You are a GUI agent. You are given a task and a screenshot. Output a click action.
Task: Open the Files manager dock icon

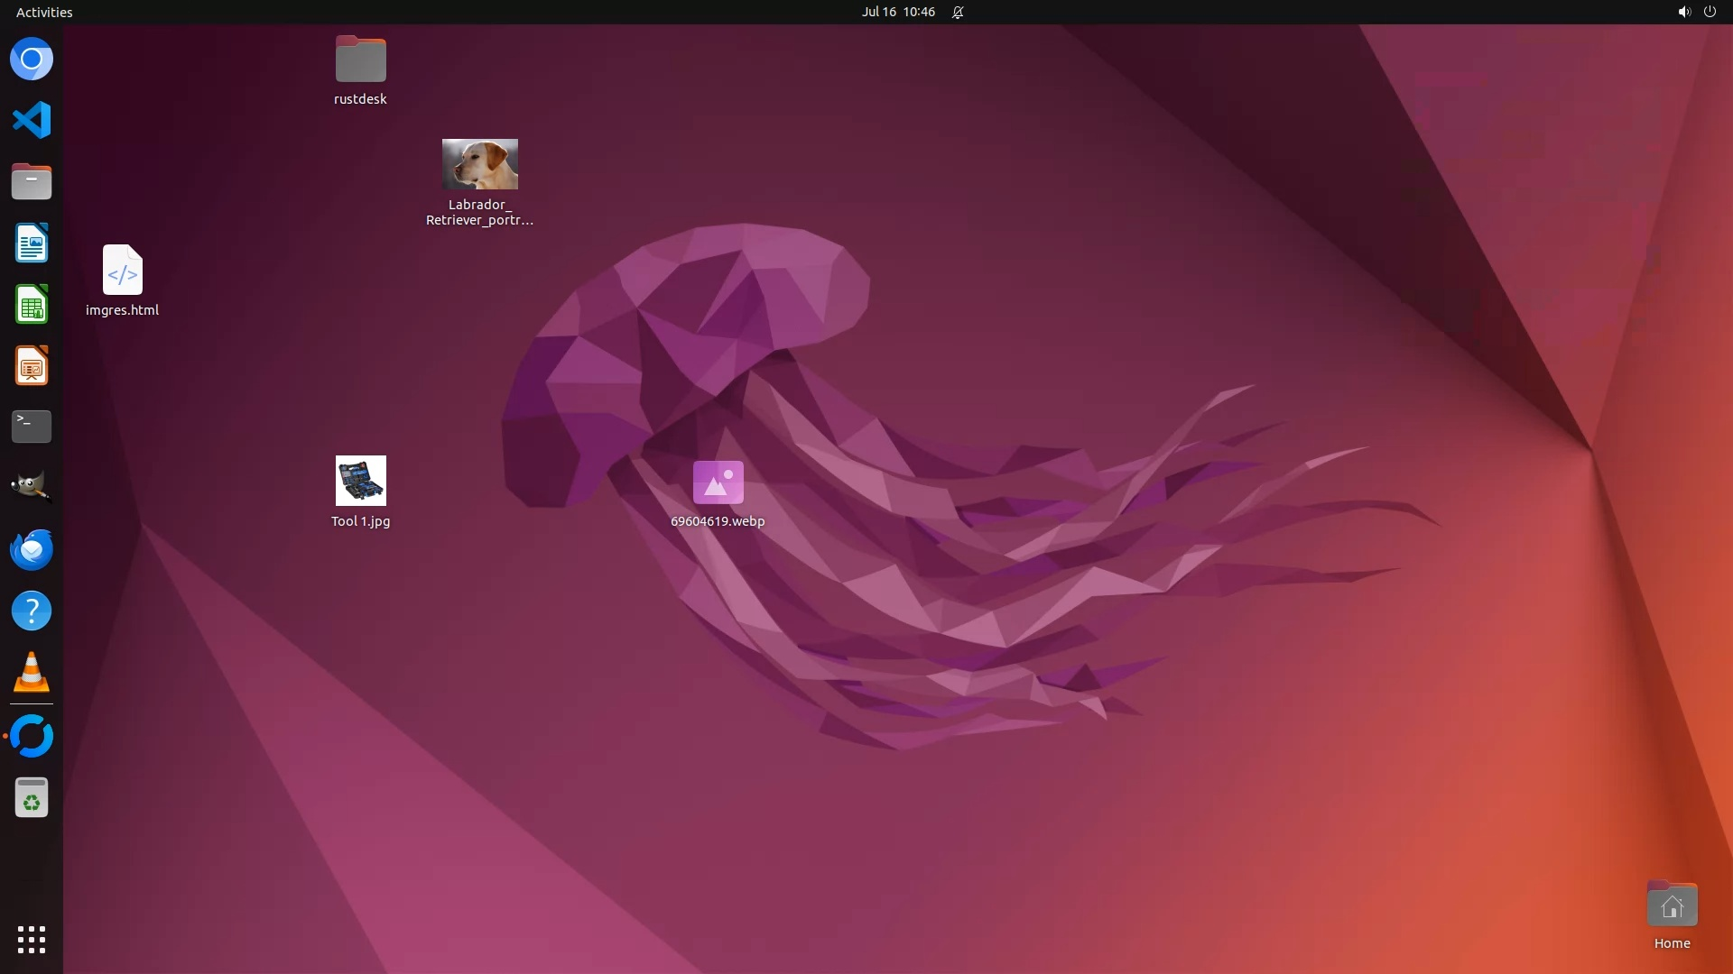pos(32,181)
